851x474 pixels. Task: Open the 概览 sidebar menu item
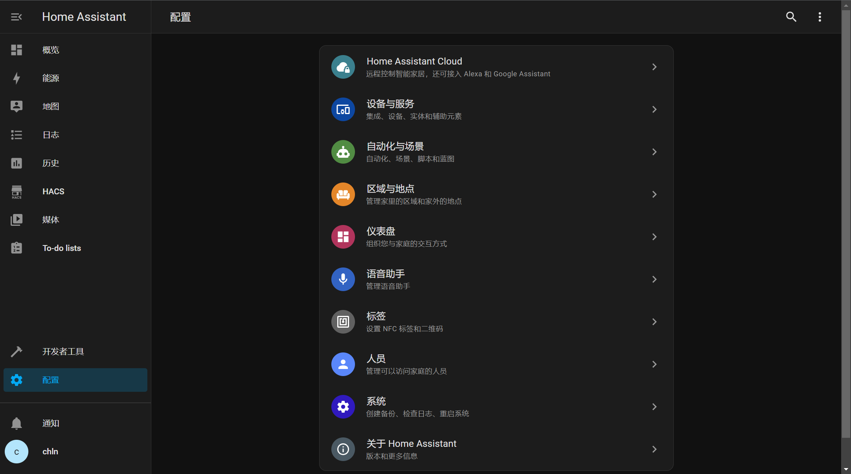pyautogui.click(x=75, y=50)
